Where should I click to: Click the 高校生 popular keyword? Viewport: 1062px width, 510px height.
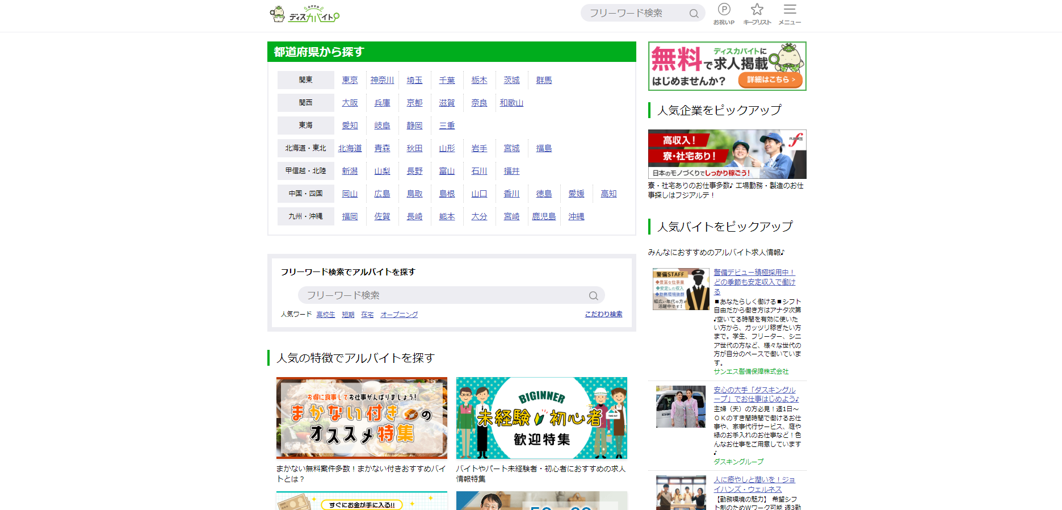(326, 314)
